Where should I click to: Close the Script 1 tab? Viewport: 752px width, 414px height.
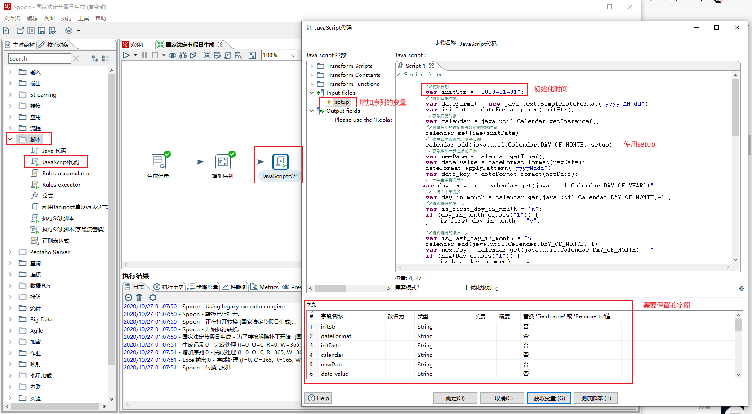click(x=432, y=66)
